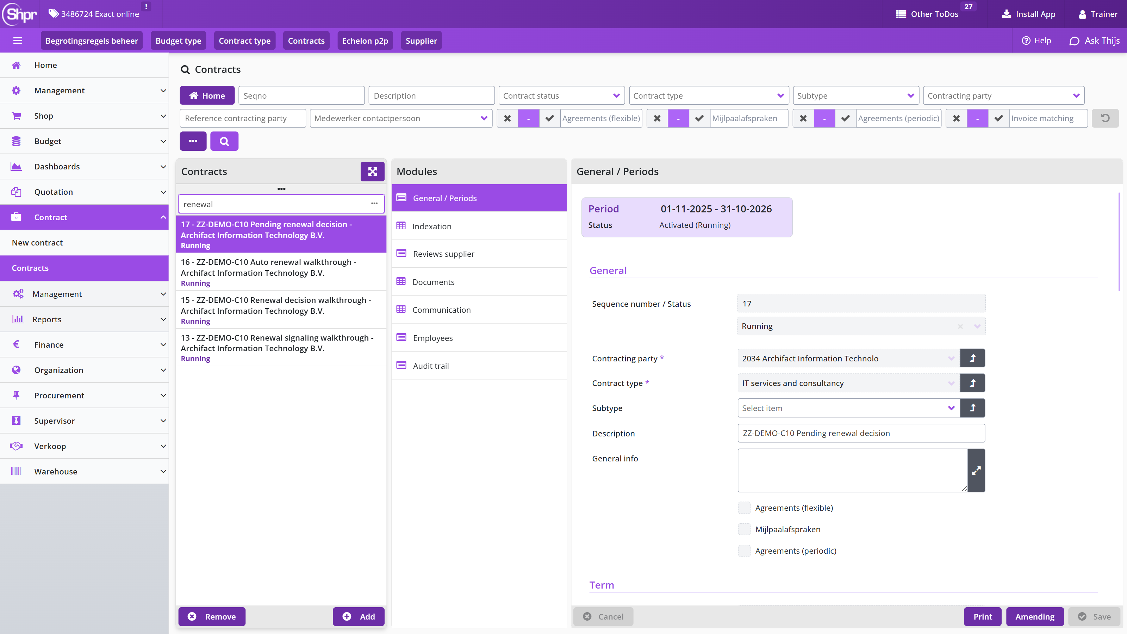Expand General info text area icon
This screenshot has width=1127, height=634.
[x=976, y=470]
